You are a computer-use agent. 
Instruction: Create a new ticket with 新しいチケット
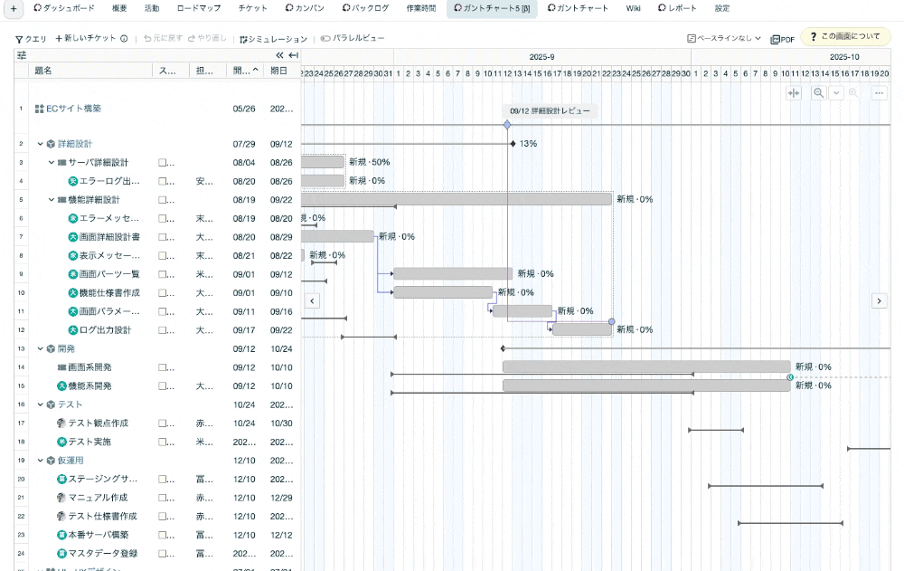pyautogui.click(x=85, y=38)
